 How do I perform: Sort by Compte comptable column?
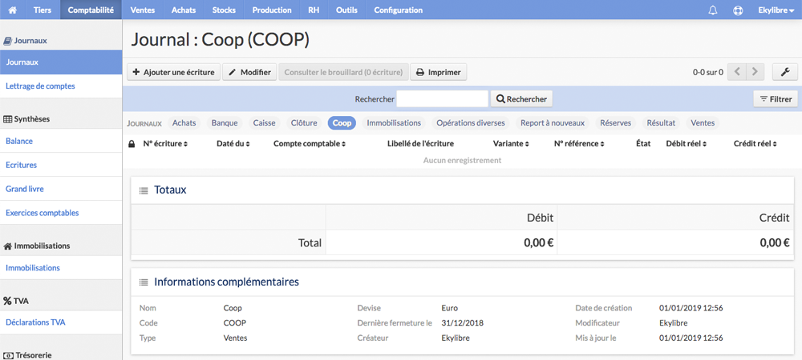tap(310, 144)
